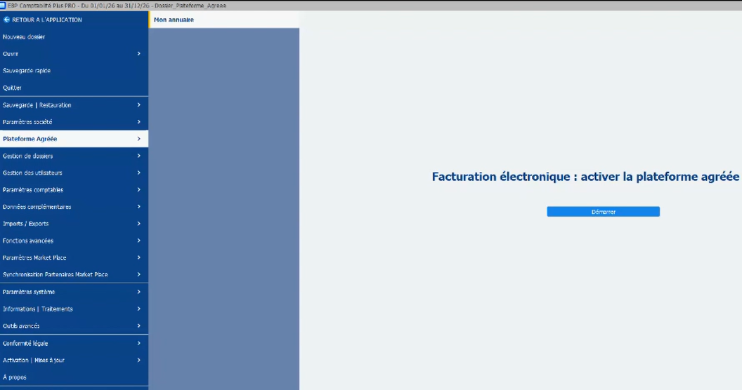742x390 pixels.
Task: Click the Démarrer button
Action: (604, 212)
